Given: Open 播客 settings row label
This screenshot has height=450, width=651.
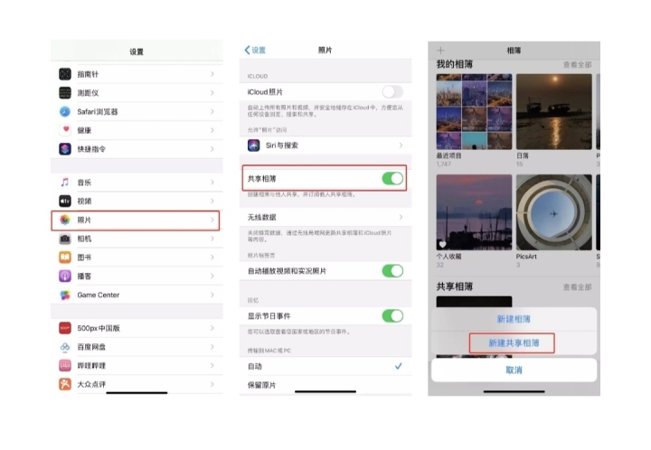Looking at the screenshot, I should click(x=84, y=276).
